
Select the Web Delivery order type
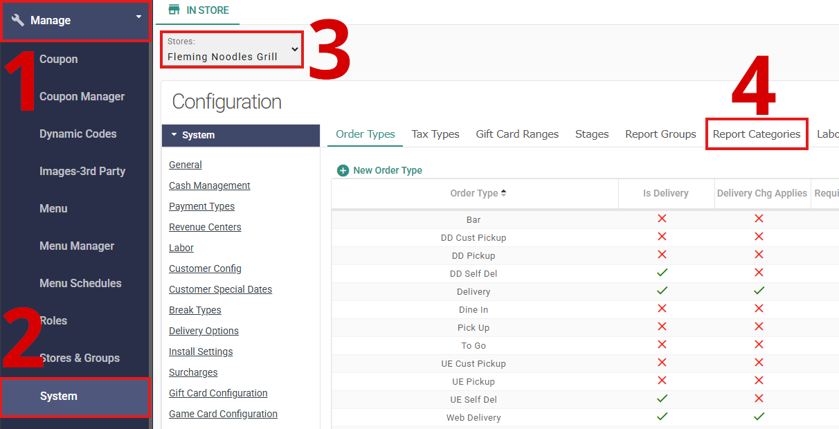pos(473,417)
